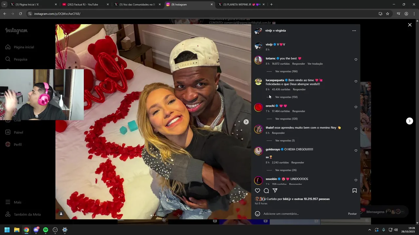Go back in browser history

pos(5,14)
